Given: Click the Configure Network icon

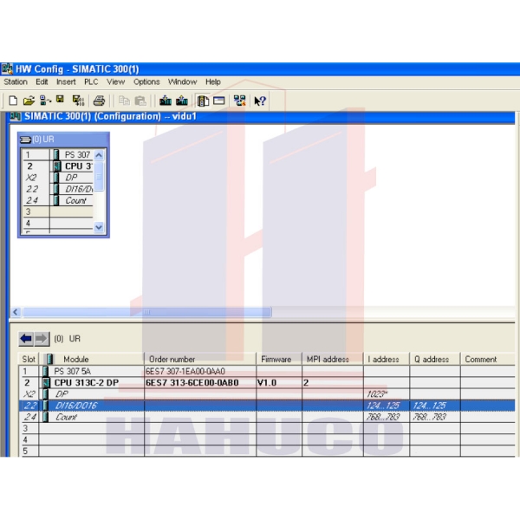Looking at the screenshot, I should [239, 101].
